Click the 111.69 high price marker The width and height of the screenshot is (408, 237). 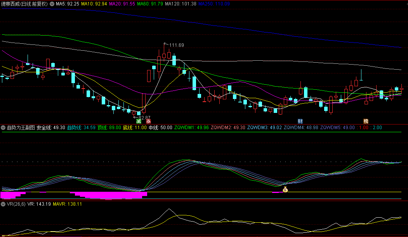[176, 45]
